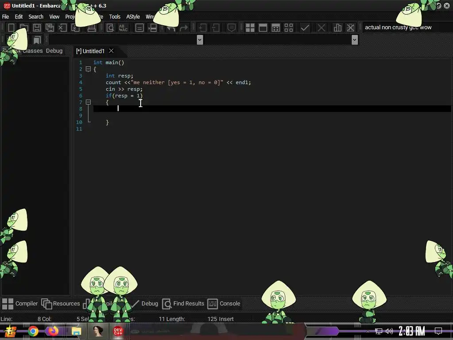Click the bookmark icon in second toolbar row
This screenshot has width=453, height=340.
tap(37, 39)
